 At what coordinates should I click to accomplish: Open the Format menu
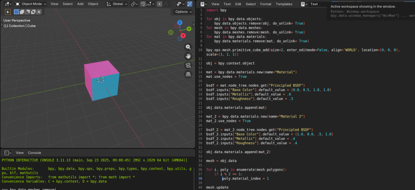pos(266,4)
